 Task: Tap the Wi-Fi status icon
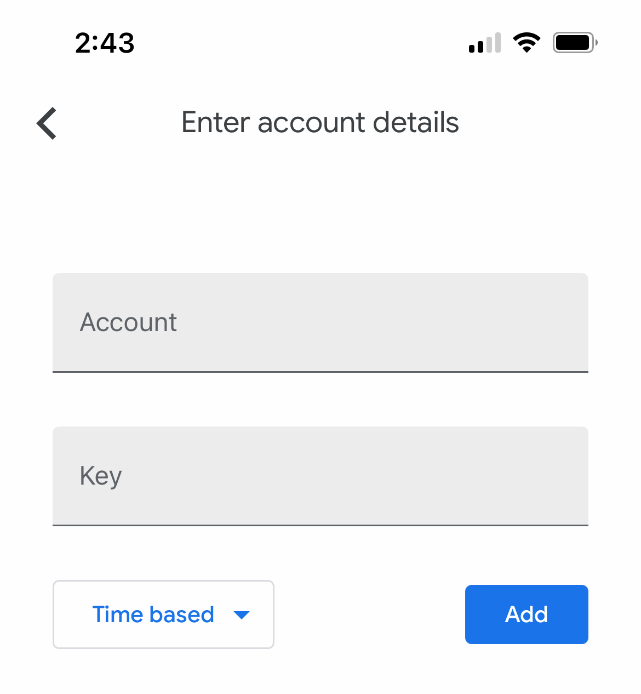526,43
